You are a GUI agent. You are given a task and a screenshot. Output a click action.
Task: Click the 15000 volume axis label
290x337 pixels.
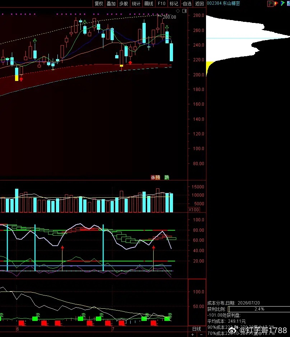[198, 187]
